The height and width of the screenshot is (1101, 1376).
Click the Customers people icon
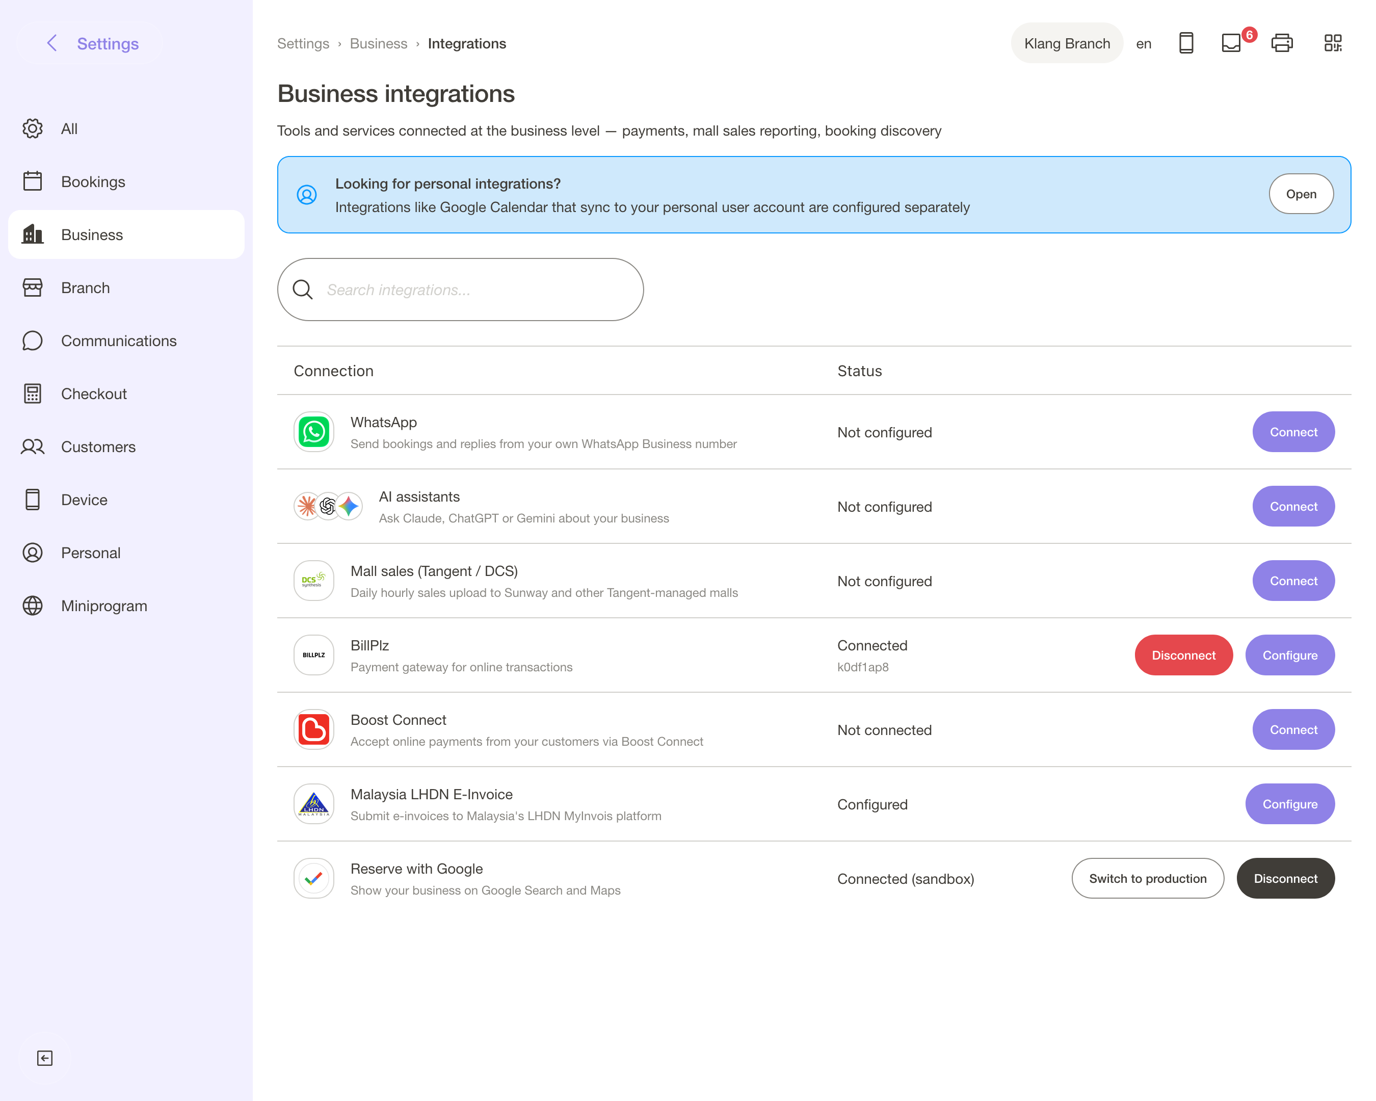tap(33, 447)
